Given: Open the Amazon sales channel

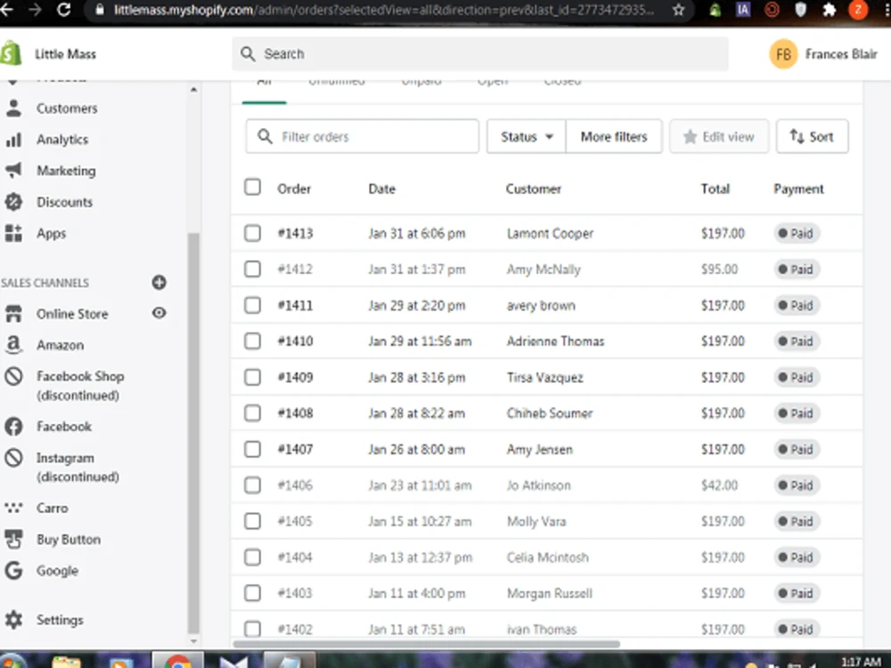Looking at the screenshot, I should 60,345.
